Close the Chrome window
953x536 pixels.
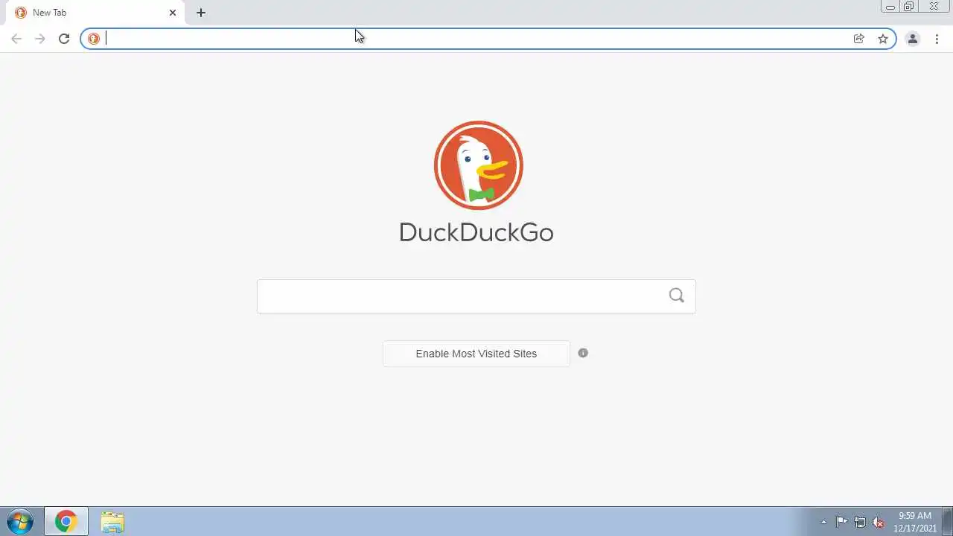click(x=934, y=7)
